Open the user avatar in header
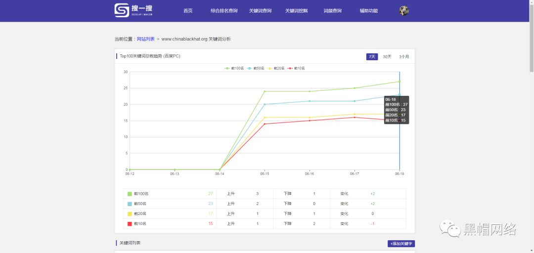The width and height of the screenshot is (534, 253). 404,10
